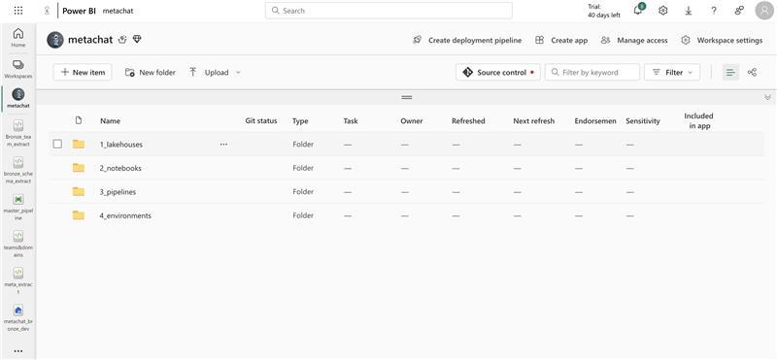Image resolution: width=777 pixels, height=360 pixels.
Task: Open the Filter dropdown
Action: [672, 73]
